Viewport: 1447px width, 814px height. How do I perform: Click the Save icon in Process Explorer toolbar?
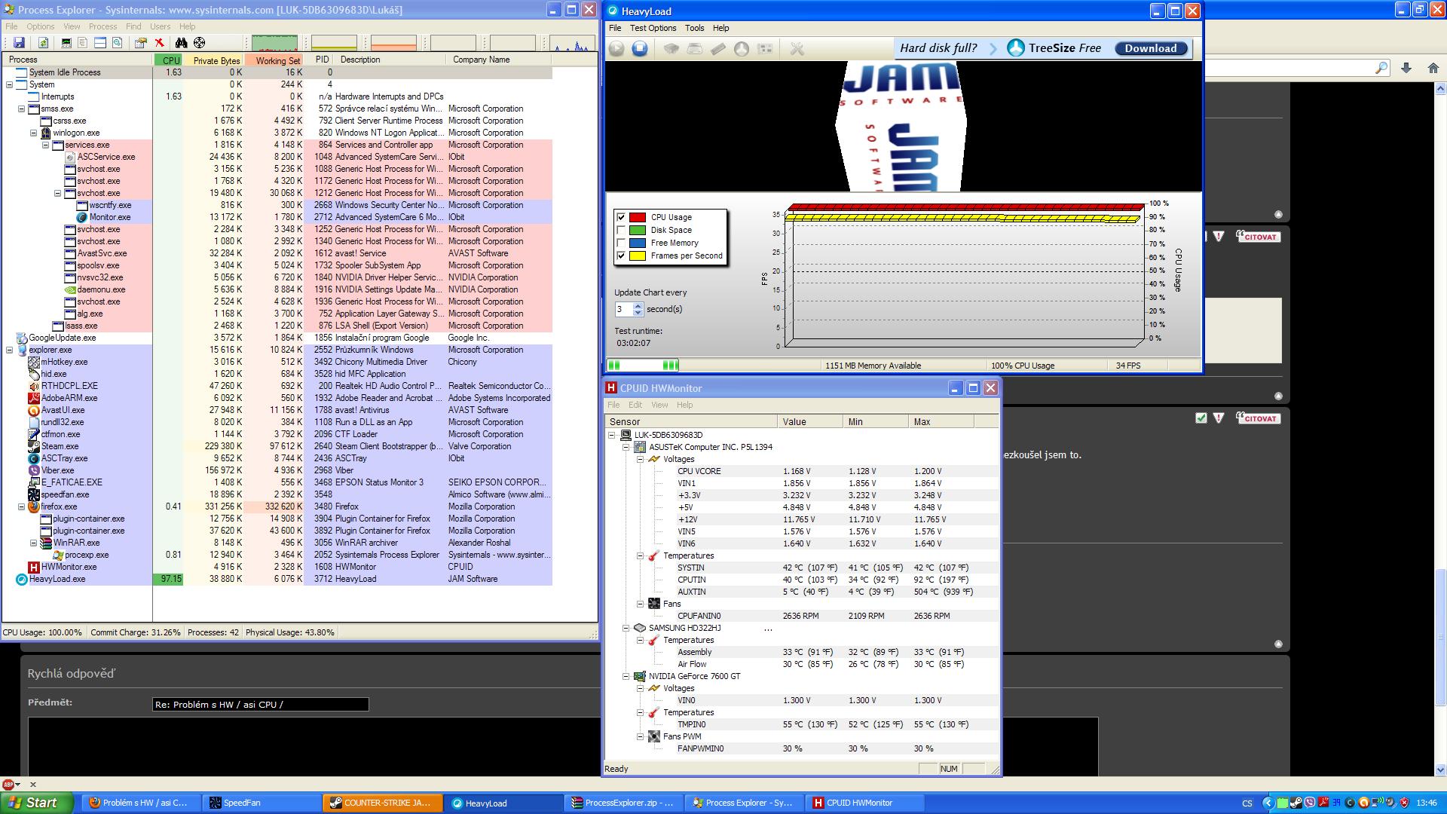tap(19, 43)
